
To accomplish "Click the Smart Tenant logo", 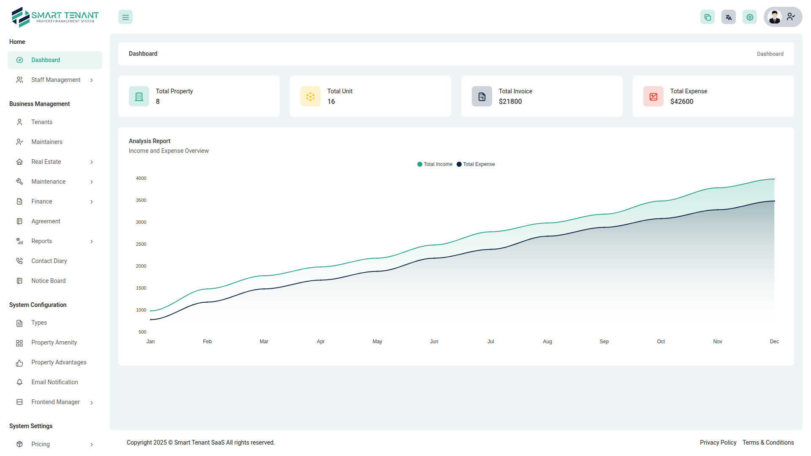I will click(x=55, y=17).
